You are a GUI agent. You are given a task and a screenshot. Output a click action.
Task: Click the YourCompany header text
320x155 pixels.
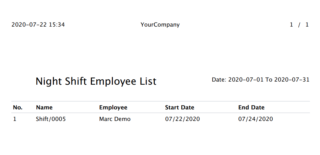click(x=160, y=25)
